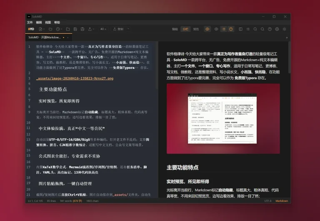Viewport: 320px width, 221px height.
Task: Click the help question mark icon
Action: click(x=270, y=29)
